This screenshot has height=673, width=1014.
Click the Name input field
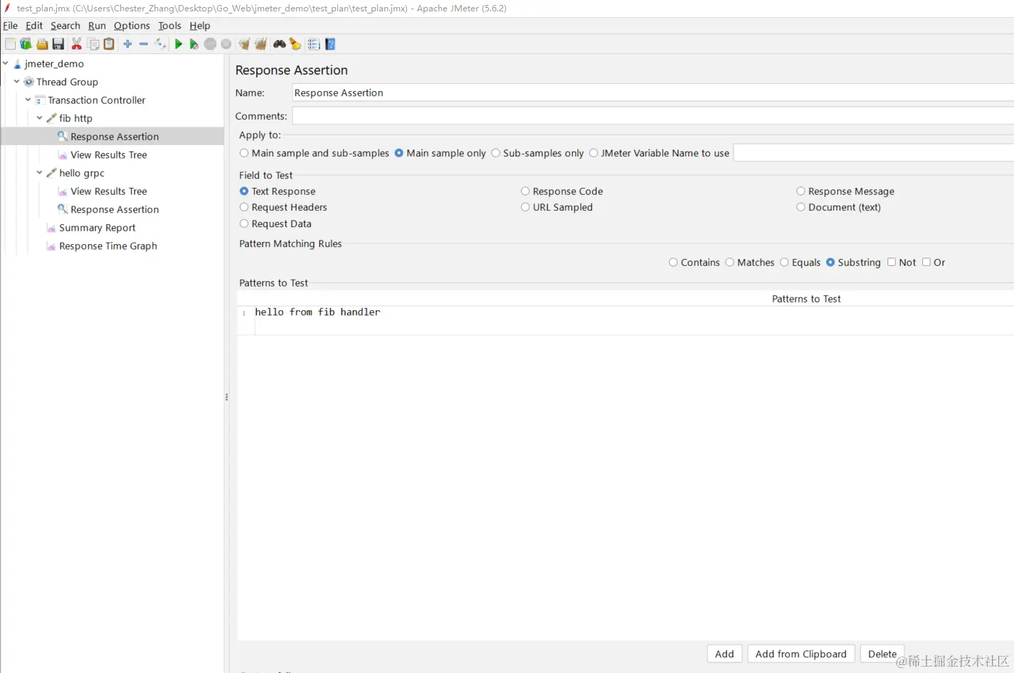pos(653,92)
